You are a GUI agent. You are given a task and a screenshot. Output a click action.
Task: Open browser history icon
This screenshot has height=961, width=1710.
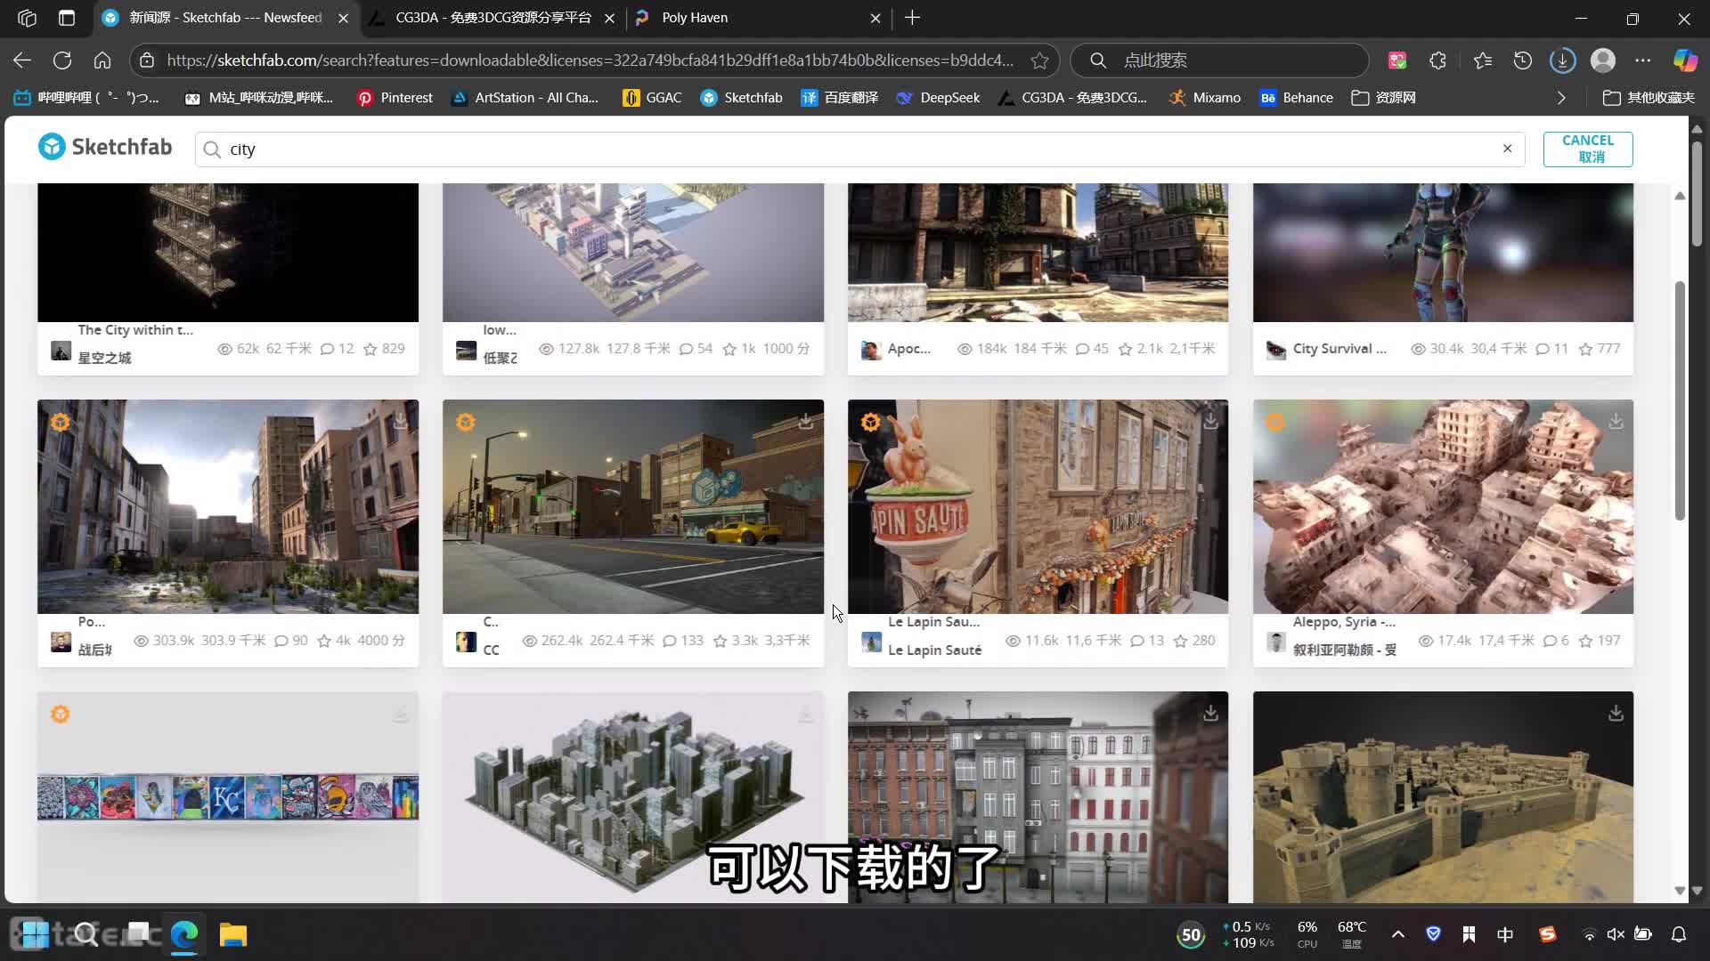[1523, 61]
